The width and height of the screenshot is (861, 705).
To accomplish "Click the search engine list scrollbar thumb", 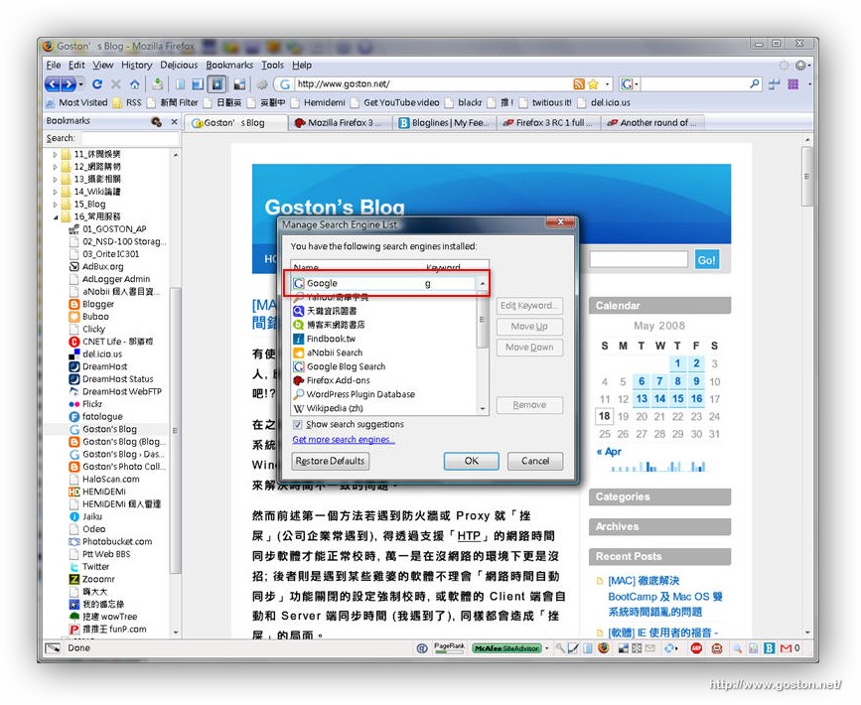I will click(482, 321).
